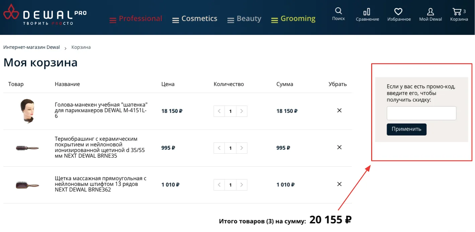Open the Термобрашинг с керамическим покрытием link
This screenshot has width=475, height=232.
coord(100,147)
